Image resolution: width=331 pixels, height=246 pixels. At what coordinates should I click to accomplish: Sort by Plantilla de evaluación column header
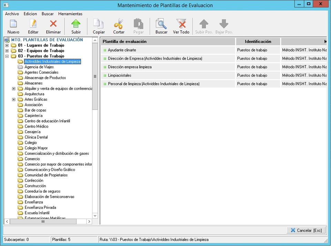click(x=168, y=42)
